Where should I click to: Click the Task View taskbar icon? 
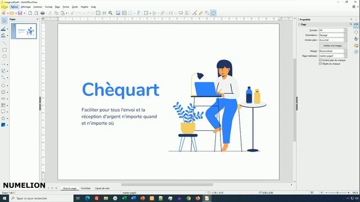point(78,198)
